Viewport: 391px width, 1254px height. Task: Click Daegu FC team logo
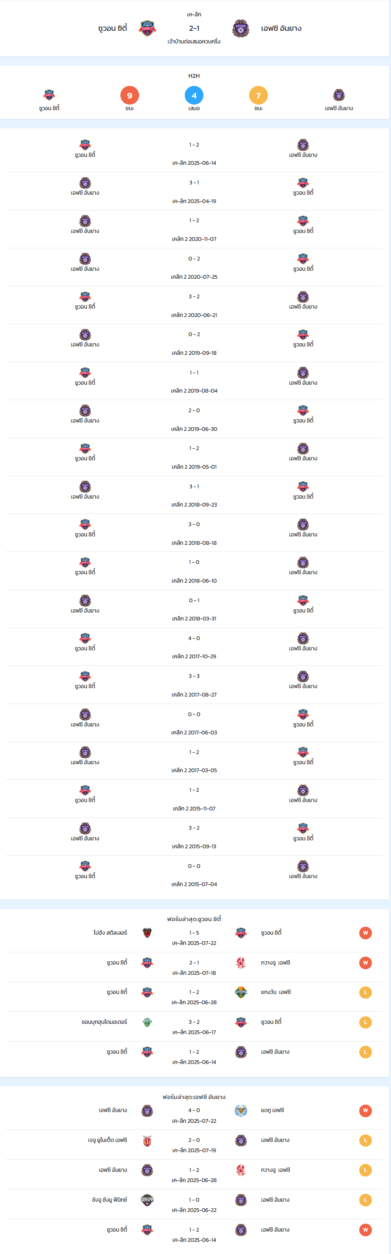tap(241, 1110)
